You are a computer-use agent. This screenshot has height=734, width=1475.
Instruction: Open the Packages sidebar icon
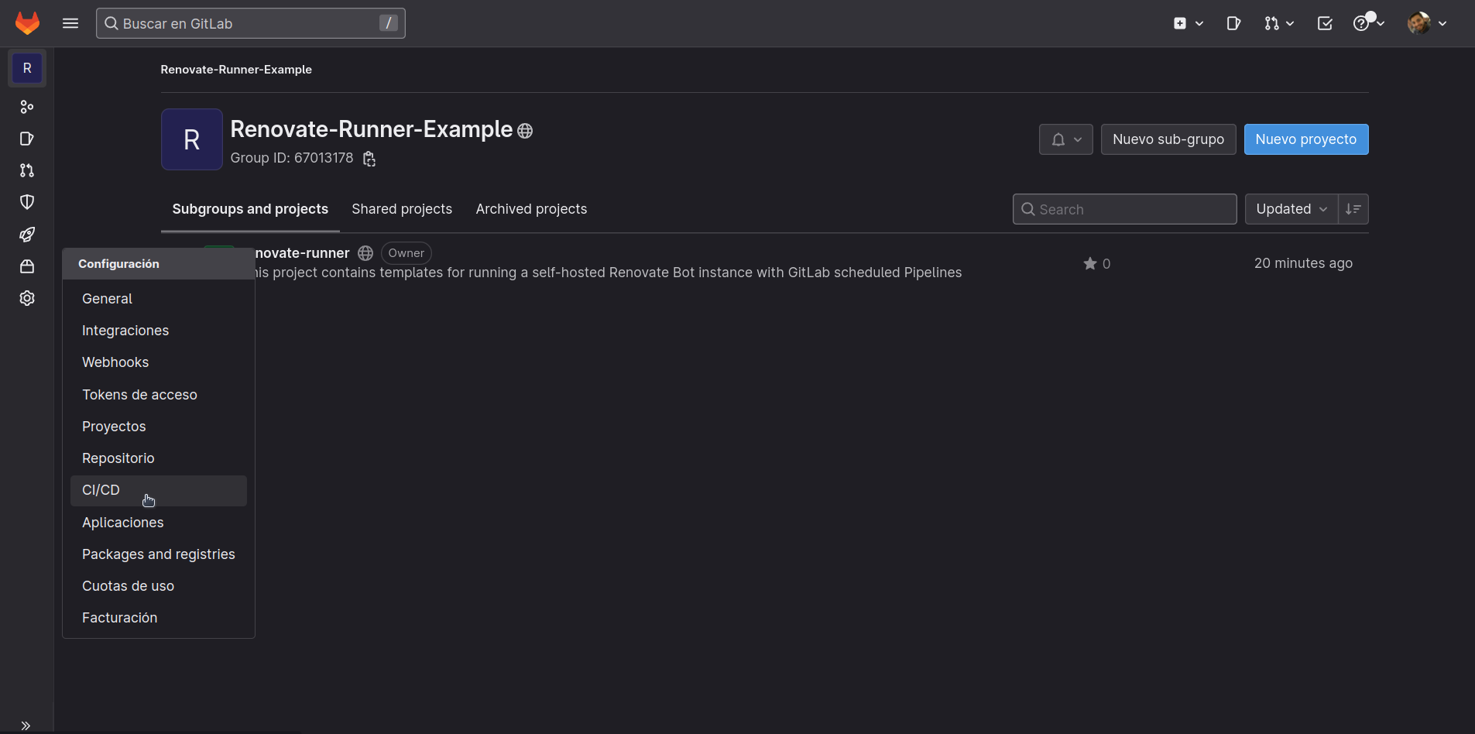(x=27, y=266)
